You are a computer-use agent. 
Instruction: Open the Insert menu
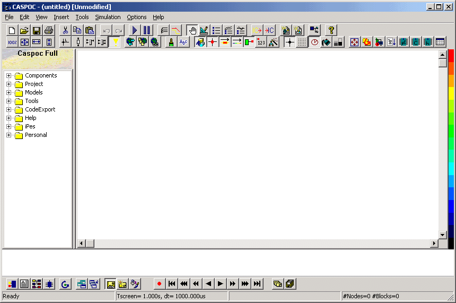pos(62,17)
